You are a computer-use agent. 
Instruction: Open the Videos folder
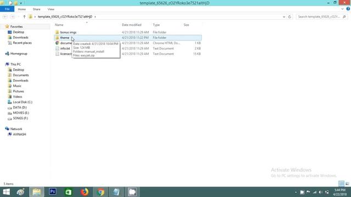(18, 97)
